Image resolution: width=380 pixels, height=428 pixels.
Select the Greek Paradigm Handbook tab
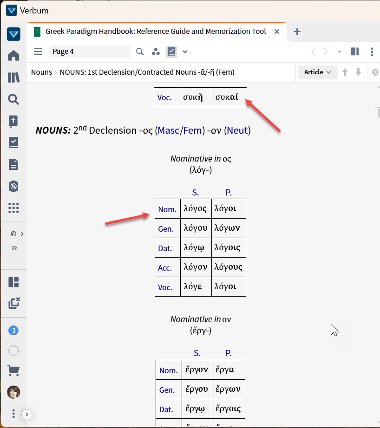pos(156,32)
